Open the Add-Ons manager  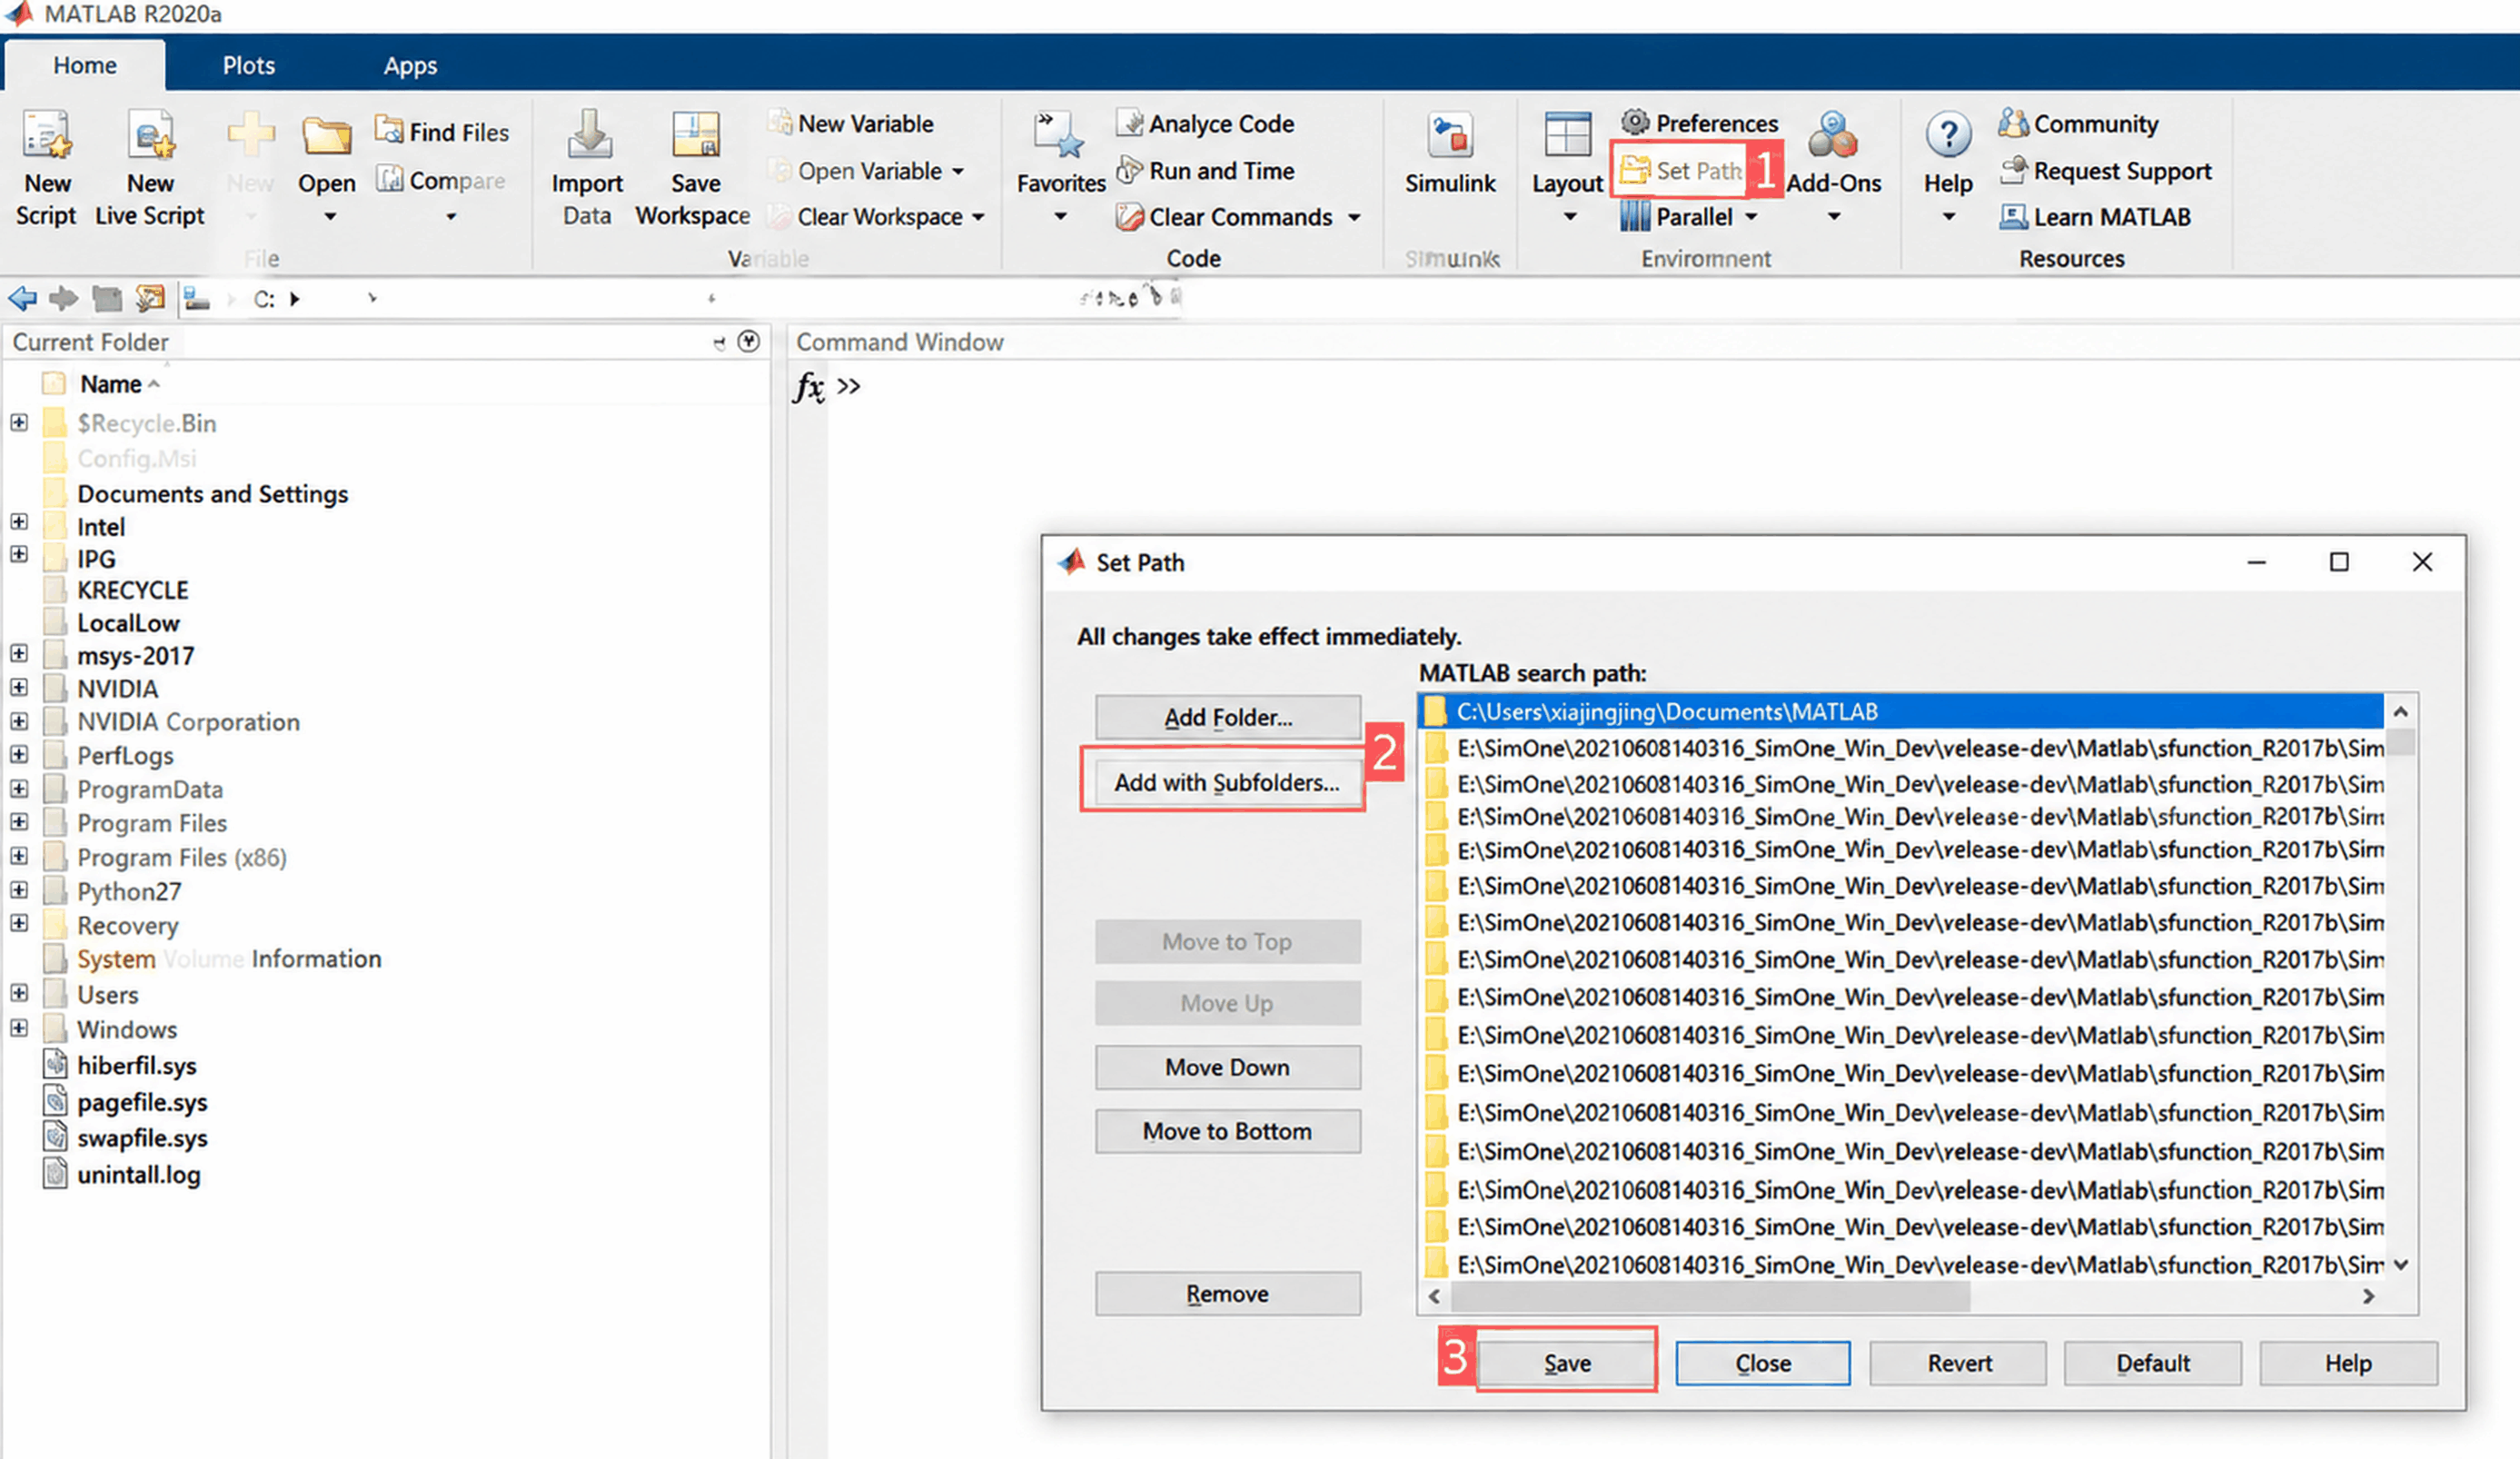[1834, 166]
